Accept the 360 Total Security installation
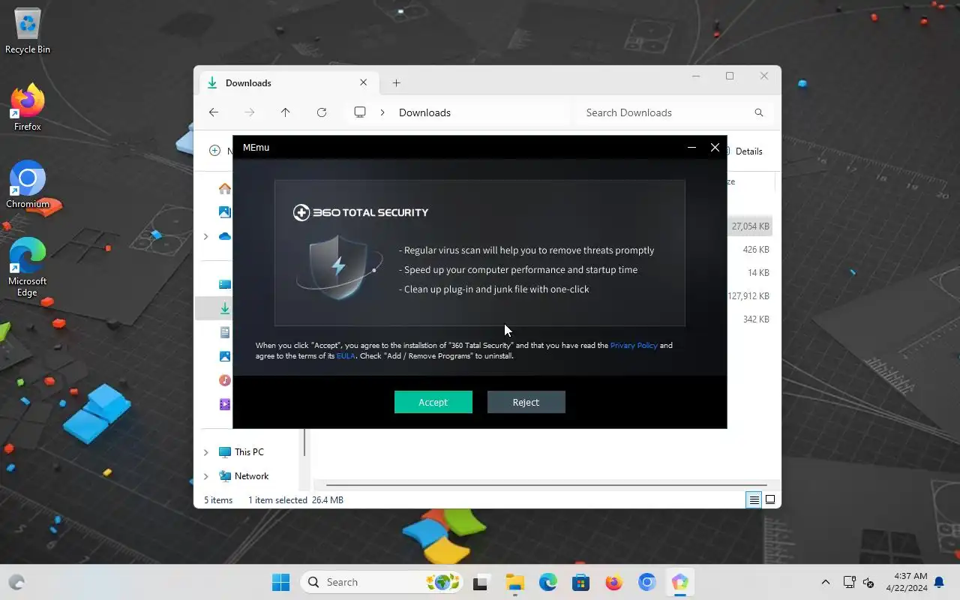 click(433, 402)
